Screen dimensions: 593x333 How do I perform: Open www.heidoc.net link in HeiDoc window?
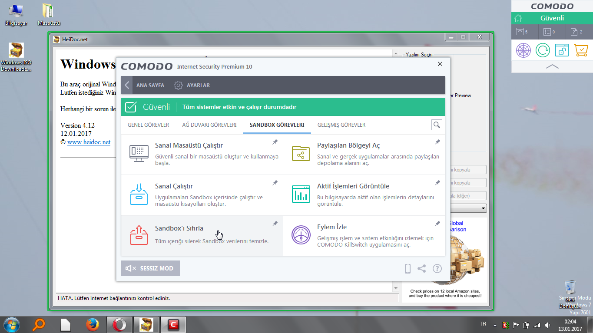[89, 142]
